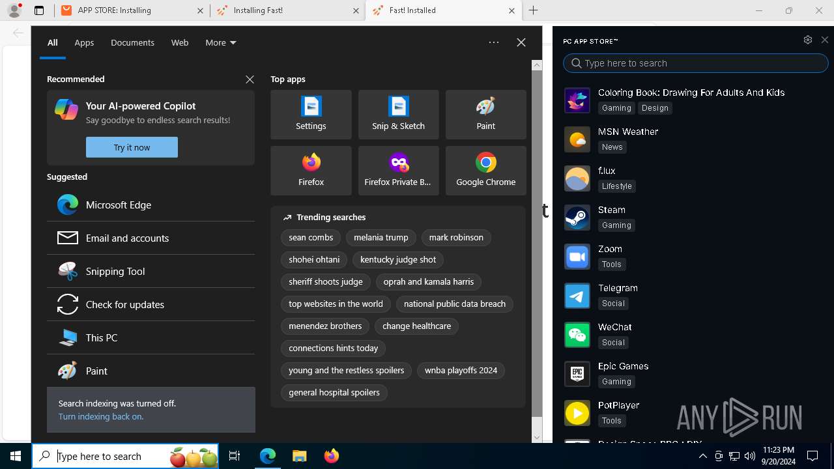Screen dimensions: 834x469
Task: Launch Google Chrome tile
Action: (x=485, y=171)
